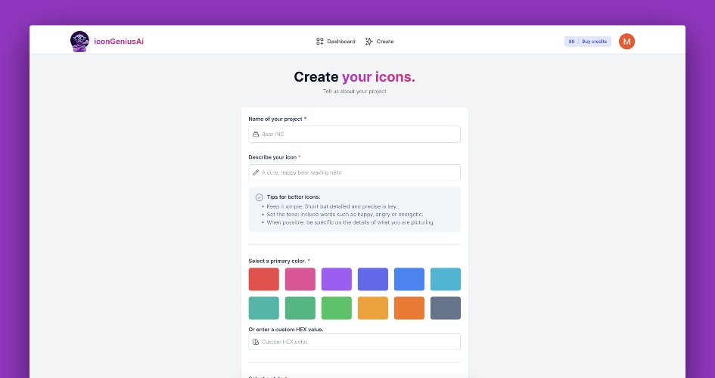Image resolution: width=715 pixels, height=378 pixels.
Task: Pick the purple primary color swatch
Action: pyautogui.click(x=336, y=279)
